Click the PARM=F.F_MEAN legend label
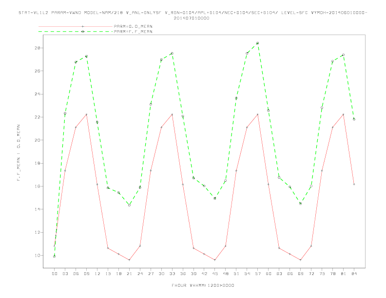Viewport: 386px width, 298px height. tap(133, 32)
